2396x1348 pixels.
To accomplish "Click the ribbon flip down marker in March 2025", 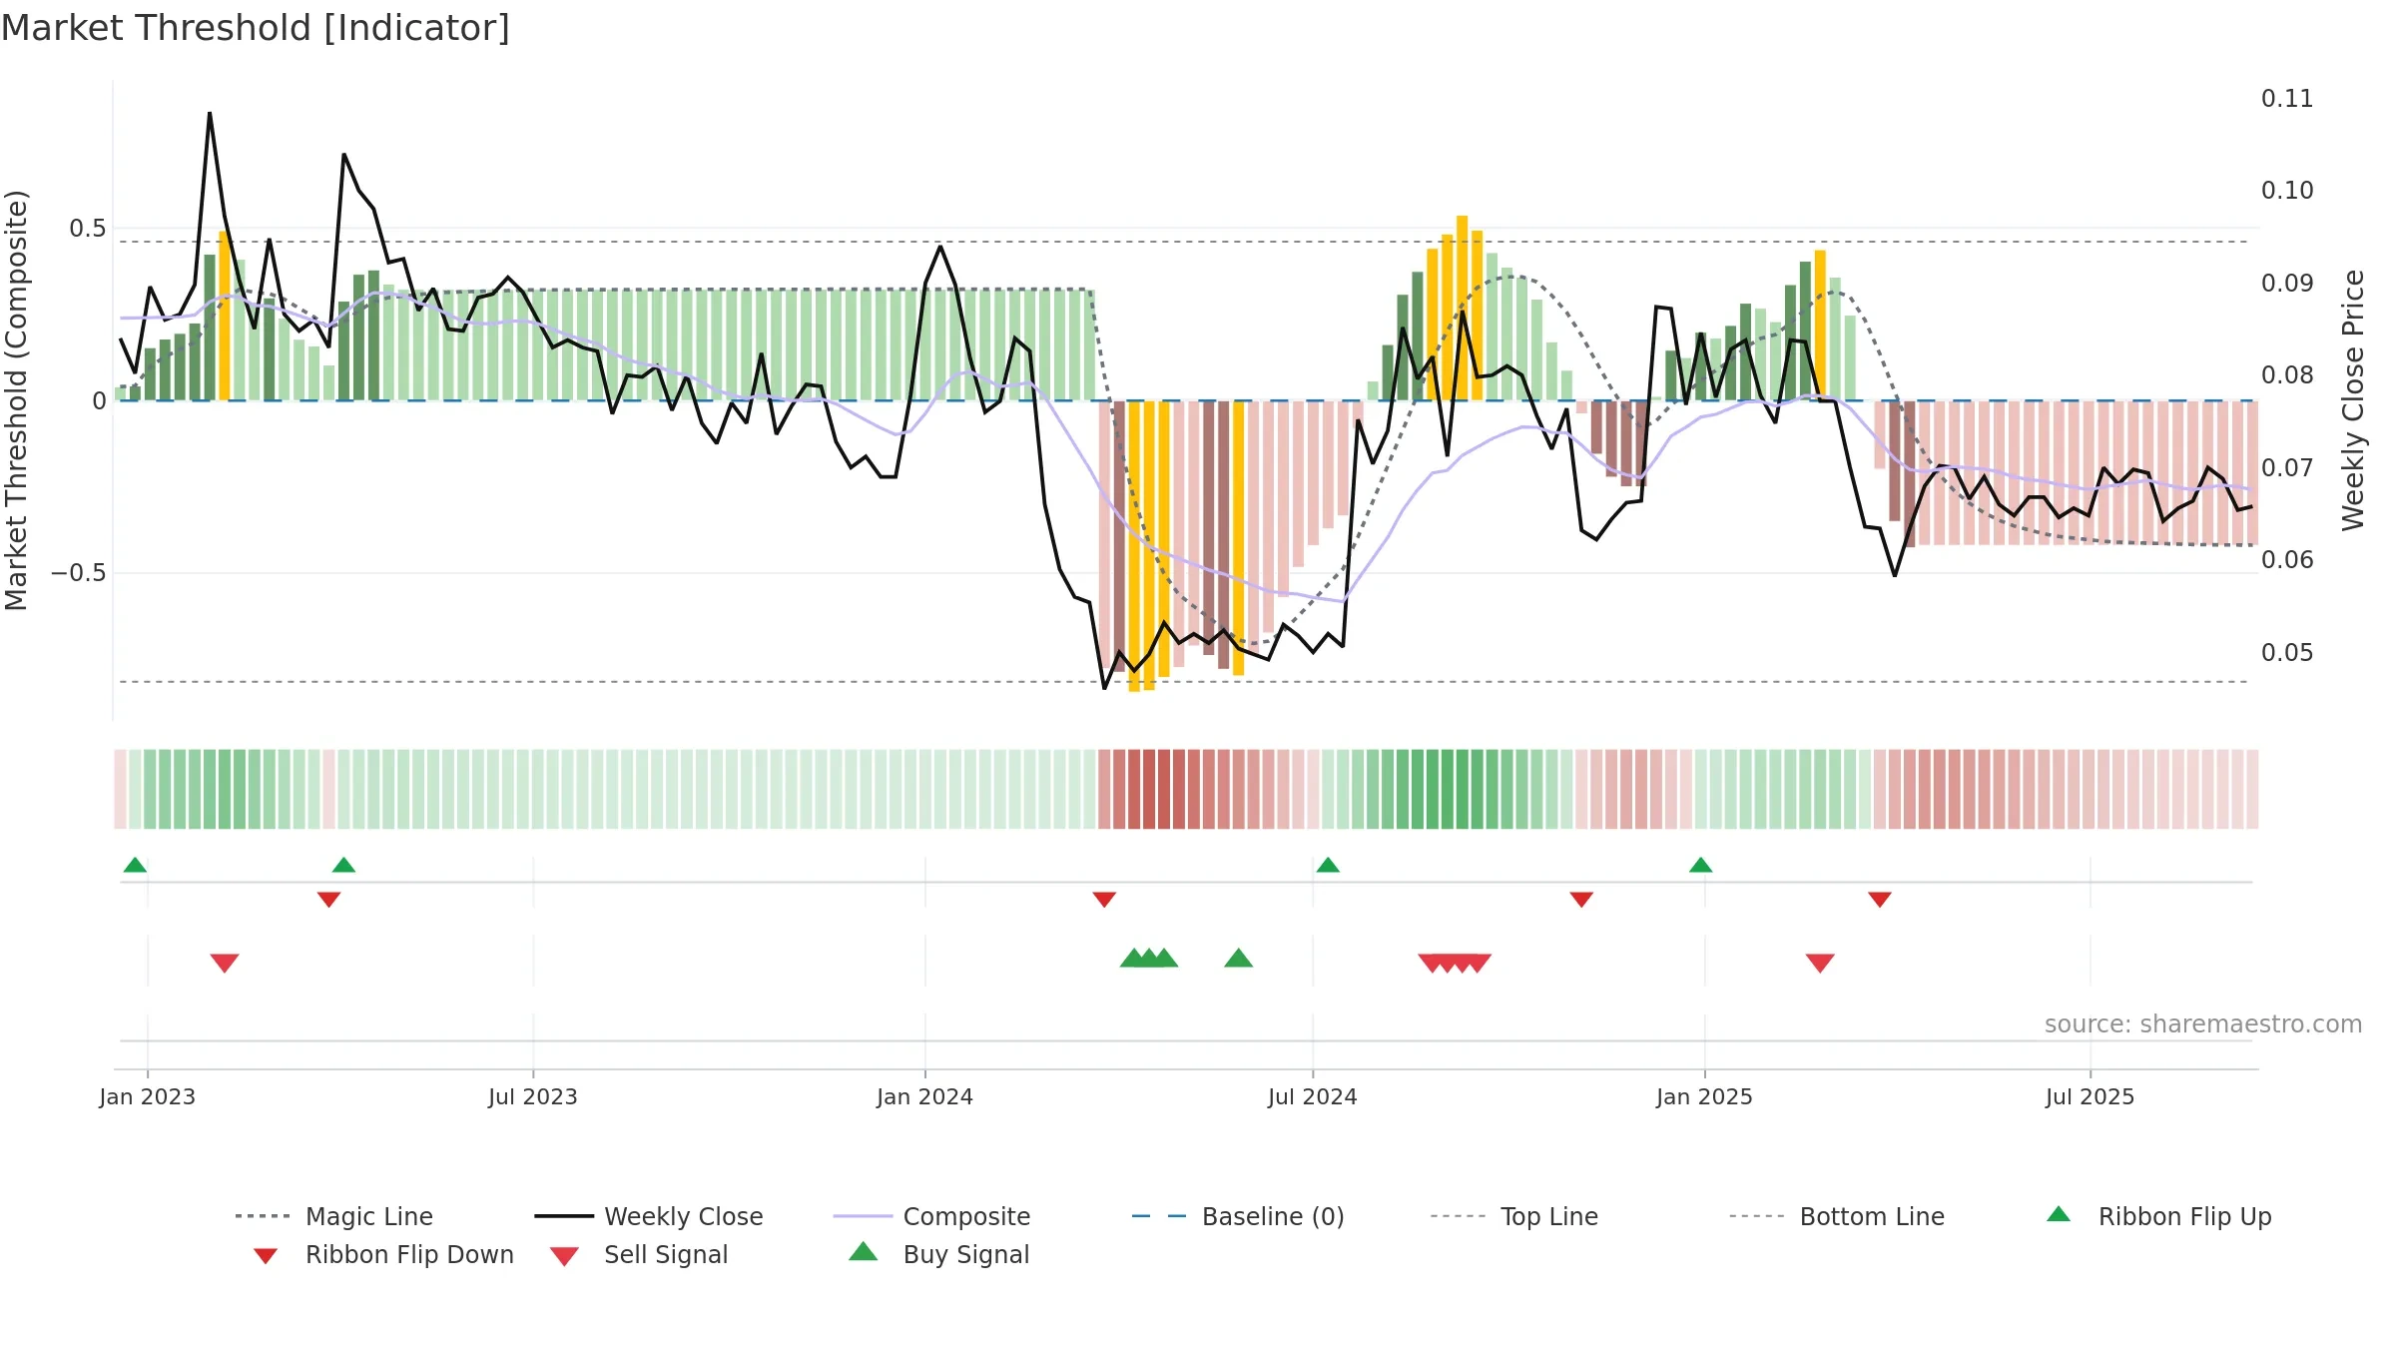I will click(1880, 900).
